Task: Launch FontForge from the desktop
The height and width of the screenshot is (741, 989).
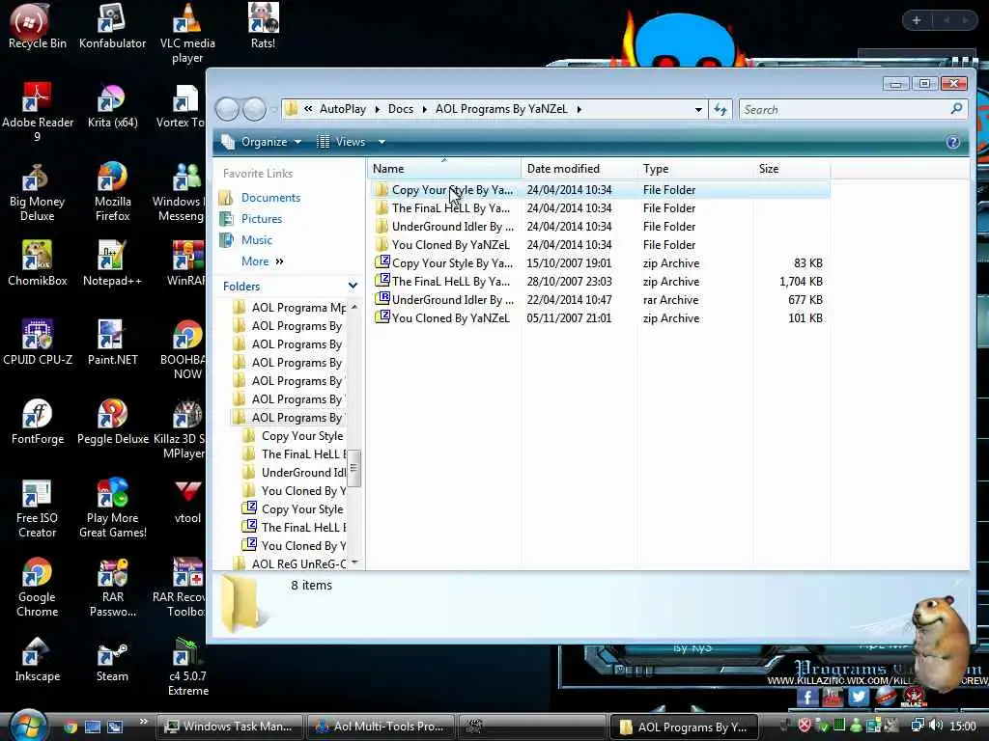Action: [x=38, y=422]
